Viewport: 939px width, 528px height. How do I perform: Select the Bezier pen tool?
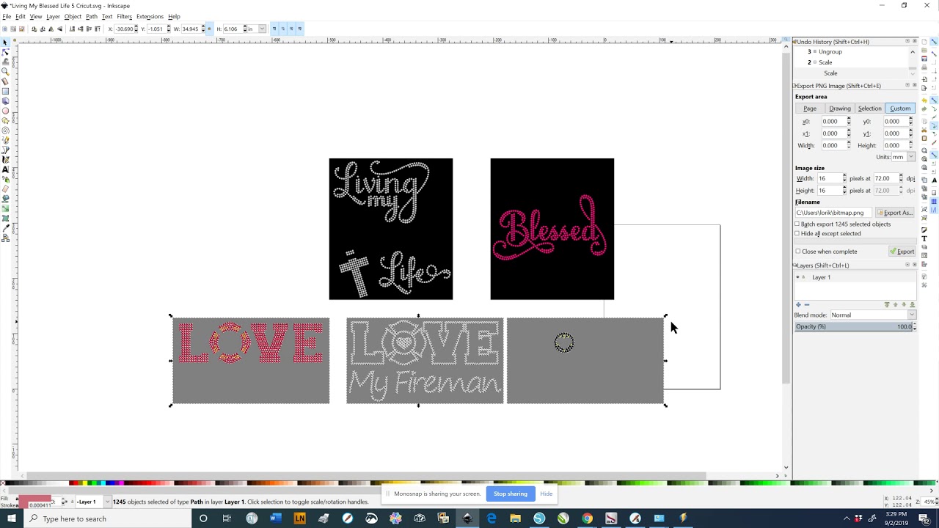(5, 150)
